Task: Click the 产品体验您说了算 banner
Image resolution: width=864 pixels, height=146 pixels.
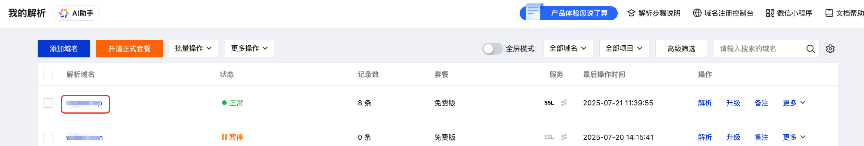Action: pos(569,13)
